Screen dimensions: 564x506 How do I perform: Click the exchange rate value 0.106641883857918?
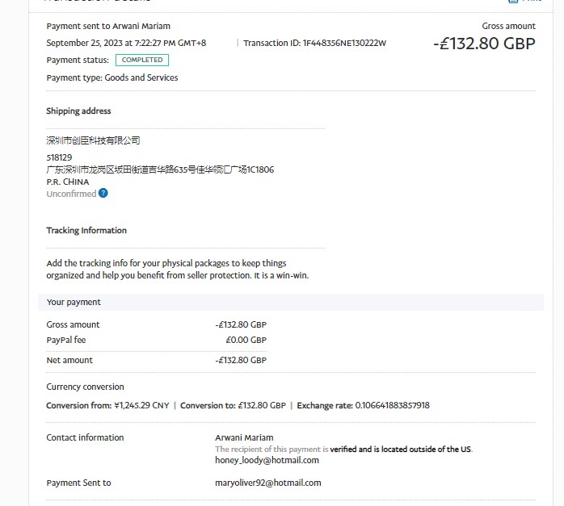(392, 405)
